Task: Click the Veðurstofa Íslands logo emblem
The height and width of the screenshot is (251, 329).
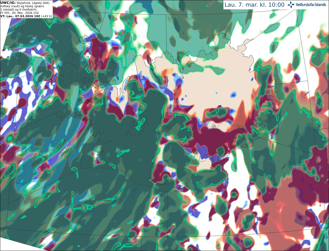Action: coord(291,4)
